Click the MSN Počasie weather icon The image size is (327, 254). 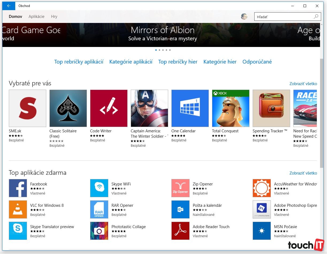coord(262,231)
